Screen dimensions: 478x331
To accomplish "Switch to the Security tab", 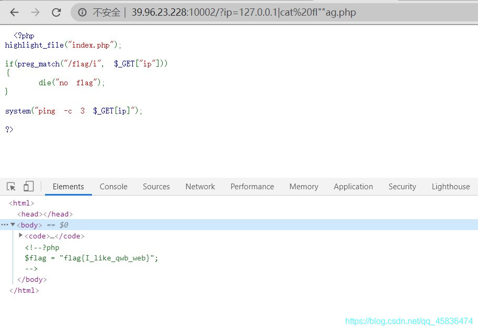I will (402, 187).
